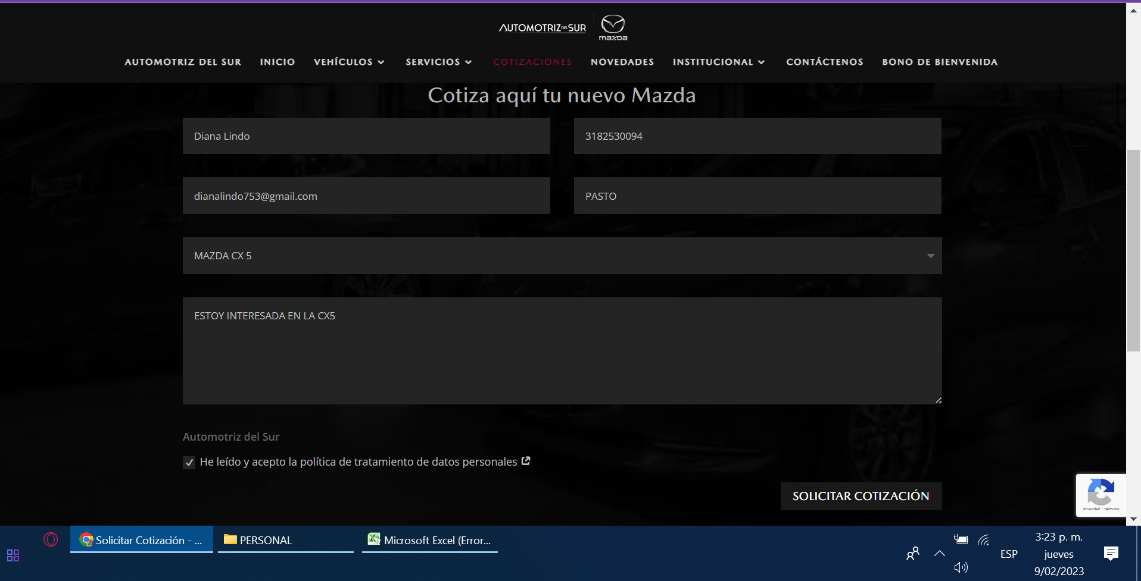
Task: Open external link icon beside data policy
Action: tap(526, 461)
